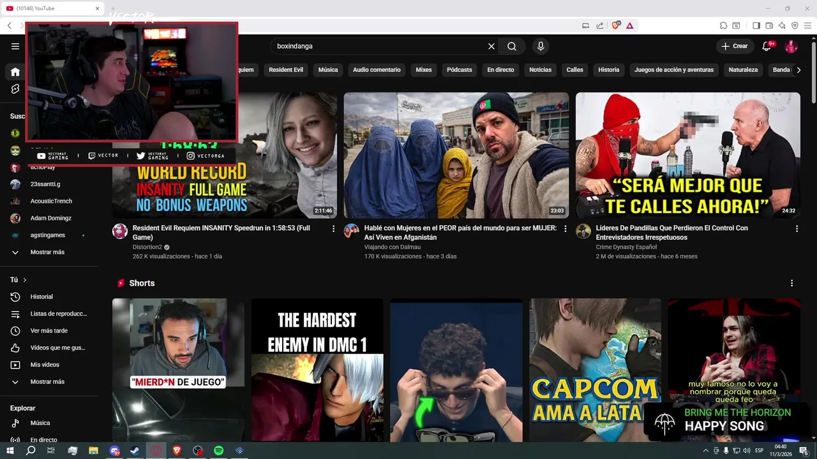Click the share page icon in address bar

coord(600,25)
